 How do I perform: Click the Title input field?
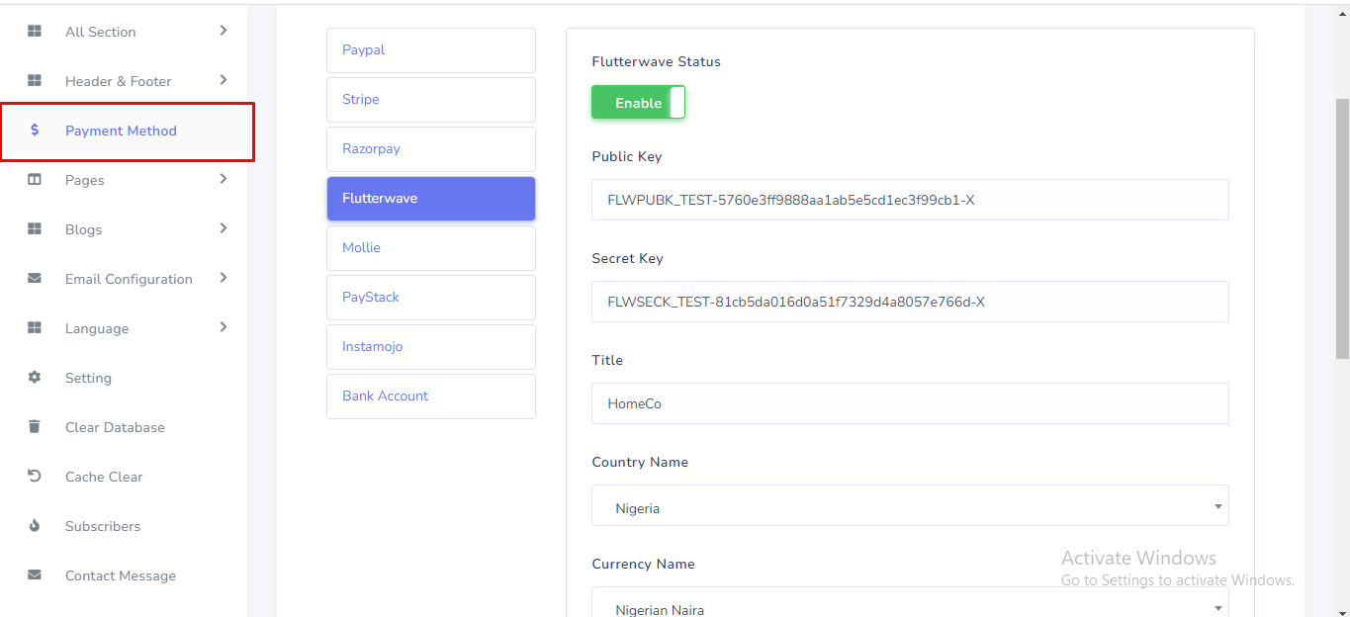pos(909,403)
